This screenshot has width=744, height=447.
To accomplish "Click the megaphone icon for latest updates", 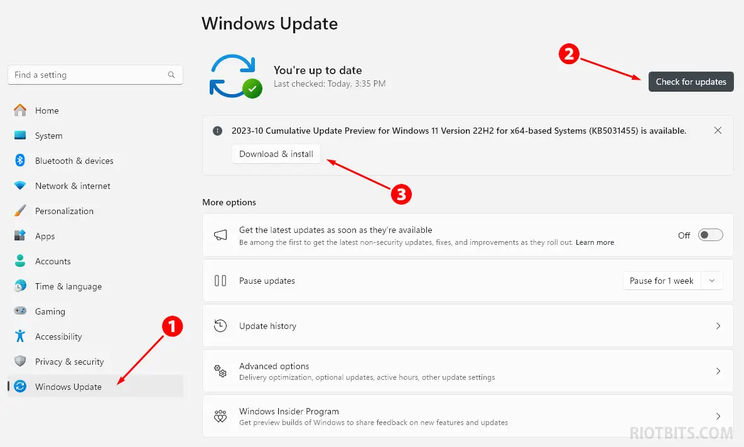I will 220,235.
